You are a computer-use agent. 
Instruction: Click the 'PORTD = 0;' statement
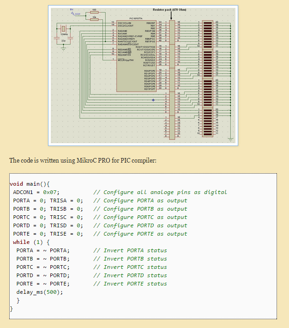point(30,226)
